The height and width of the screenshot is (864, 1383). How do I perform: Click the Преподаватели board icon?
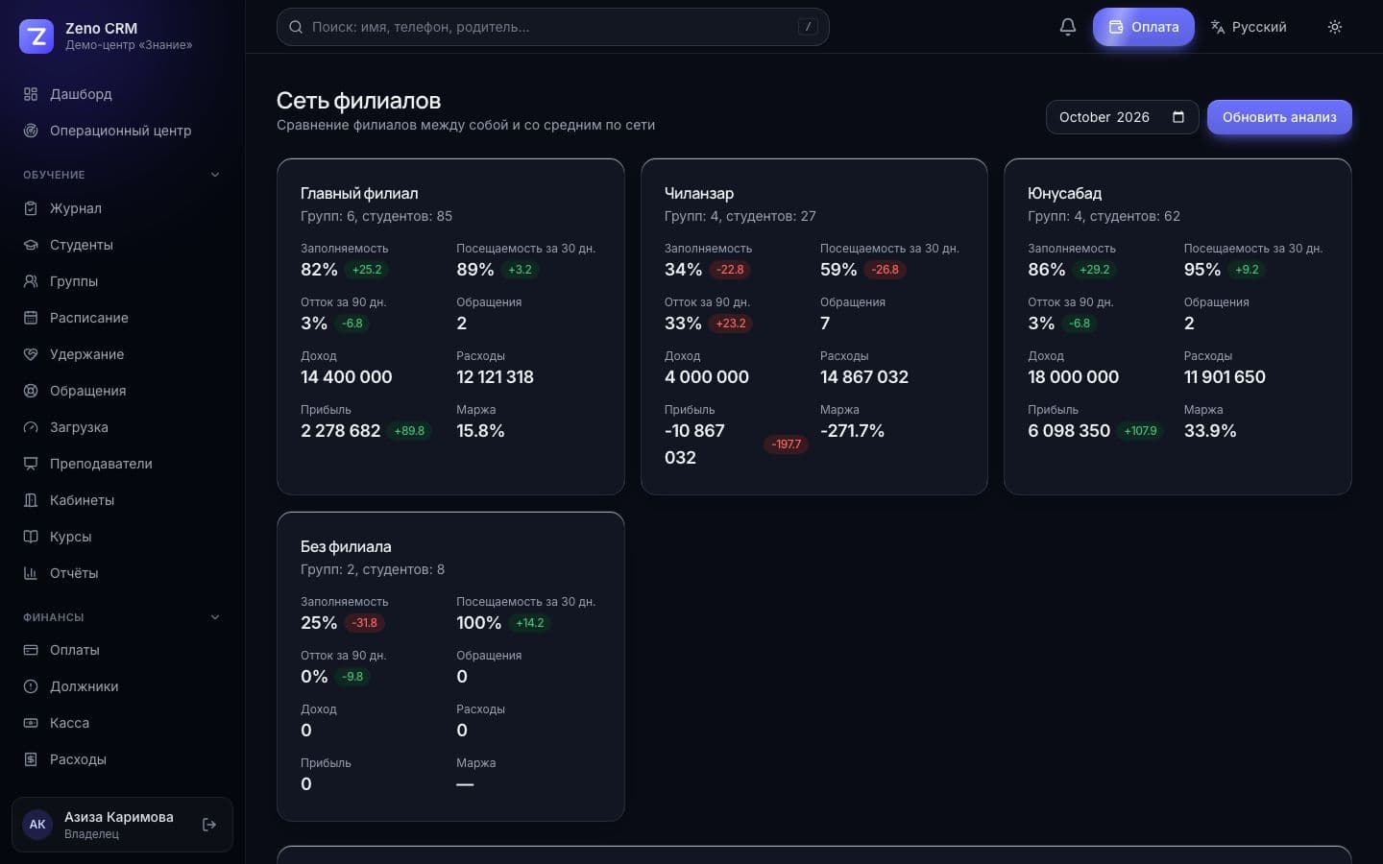(31, 464)
